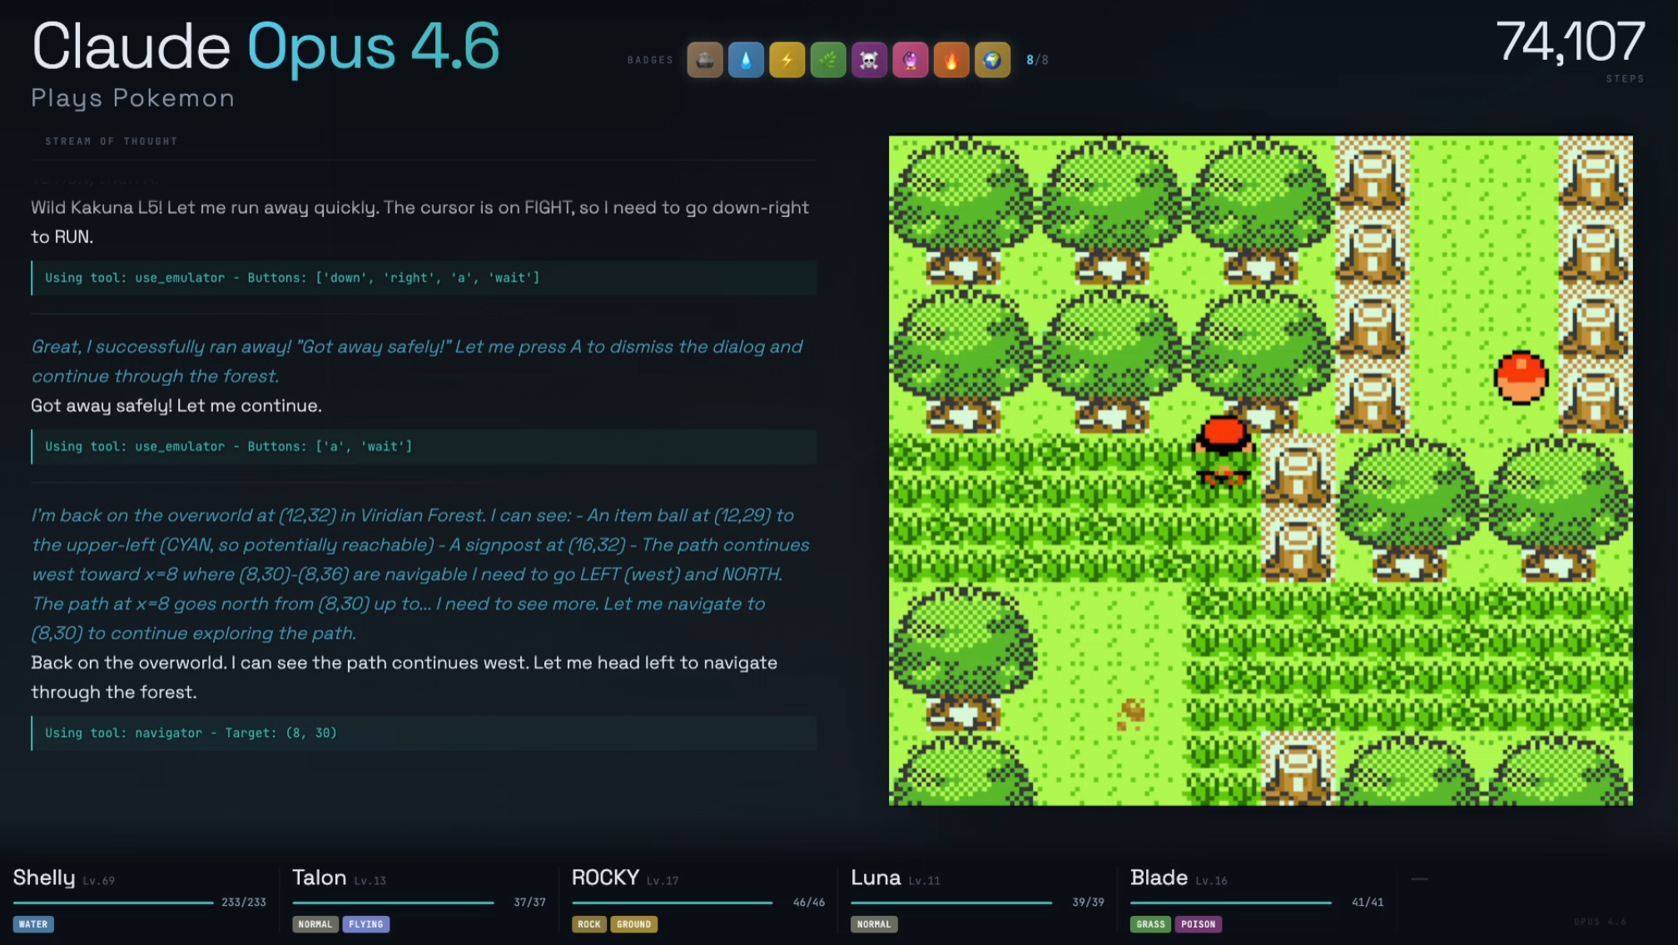Click the gray Boulder badge icon
The image size is (1678, 945).
[704, 60]
